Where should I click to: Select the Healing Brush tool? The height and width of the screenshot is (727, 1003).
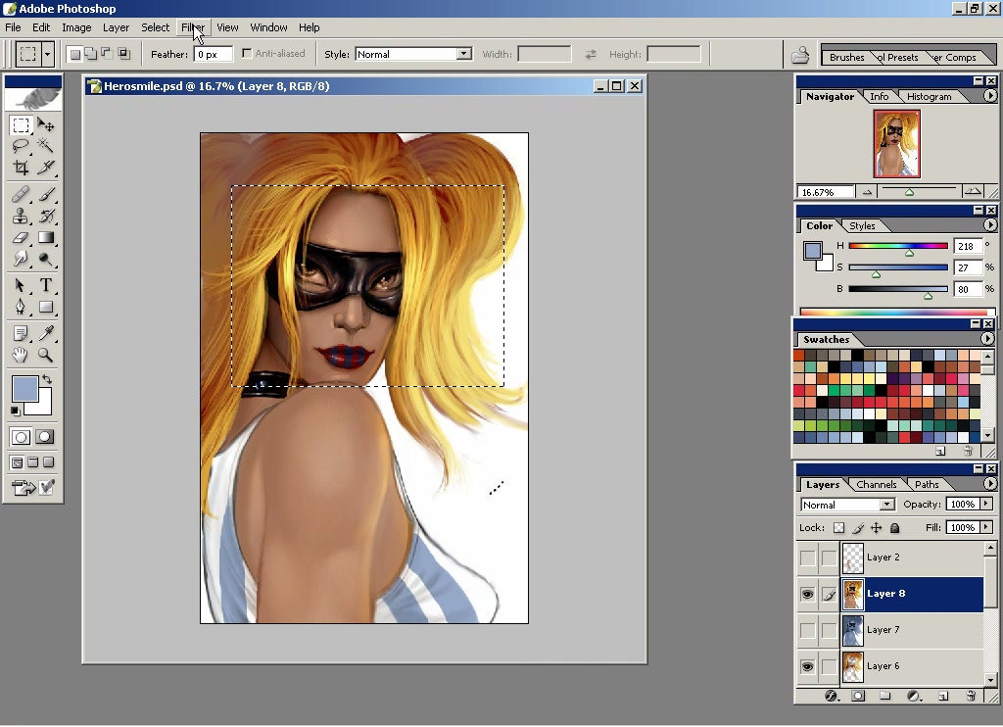(x=21, y=194)
